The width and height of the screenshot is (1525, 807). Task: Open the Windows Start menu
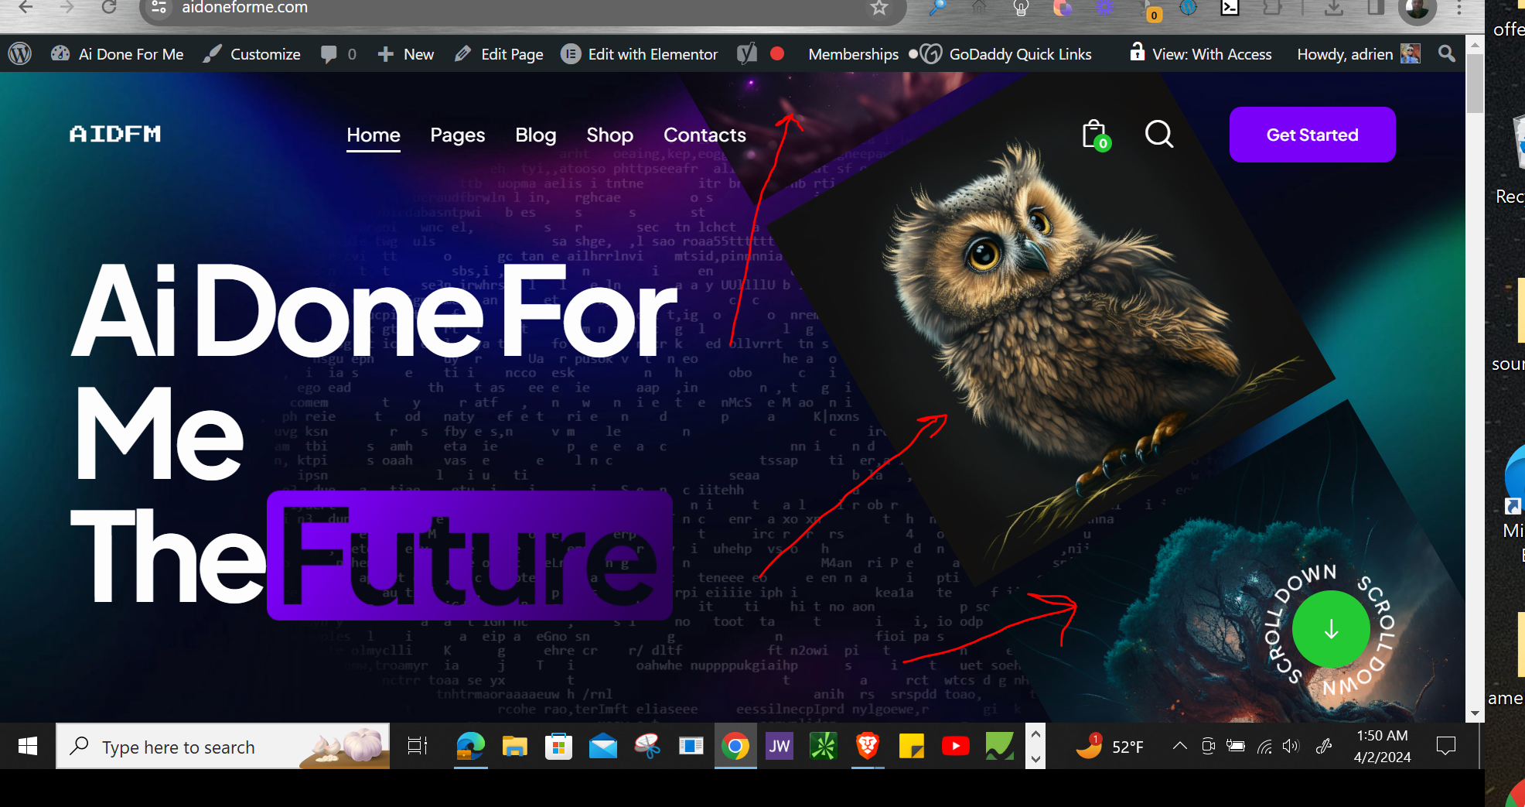[x=28, y=746]
